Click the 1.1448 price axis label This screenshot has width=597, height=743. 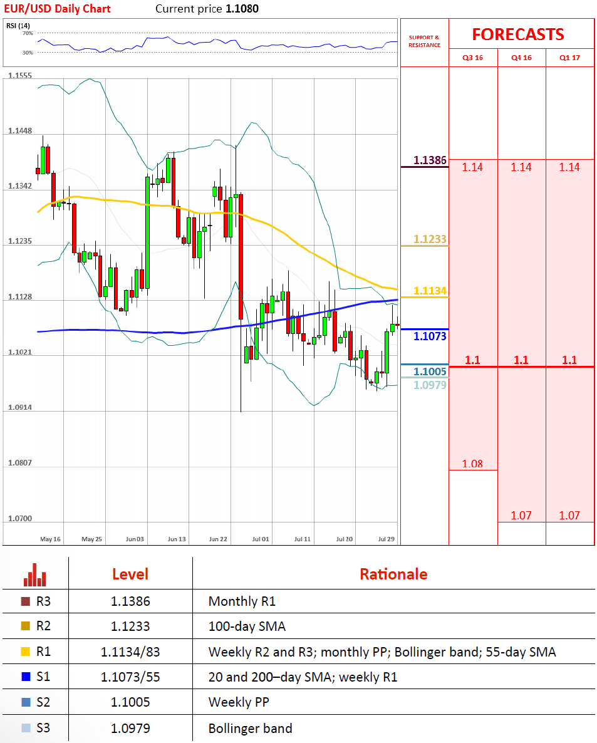tap(20, 131)
